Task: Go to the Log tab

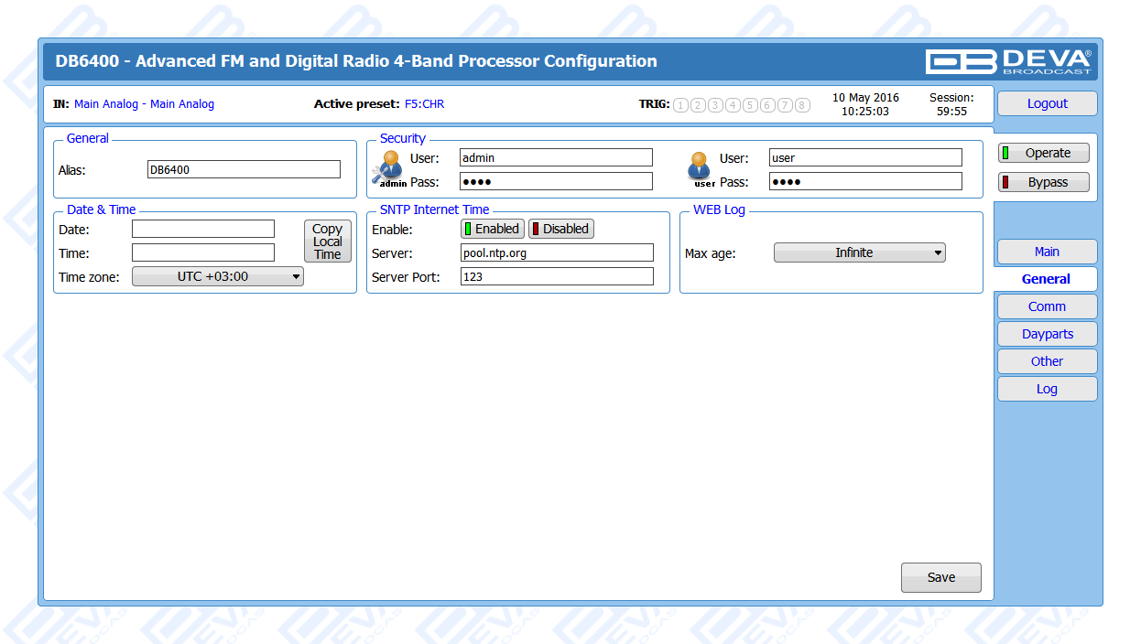Action: 1047,389
